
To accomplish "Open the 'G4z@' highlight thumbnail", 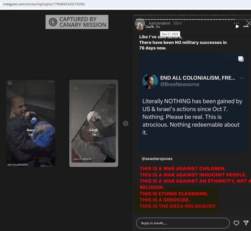I will pyautogui.click(x=93, y=123).
